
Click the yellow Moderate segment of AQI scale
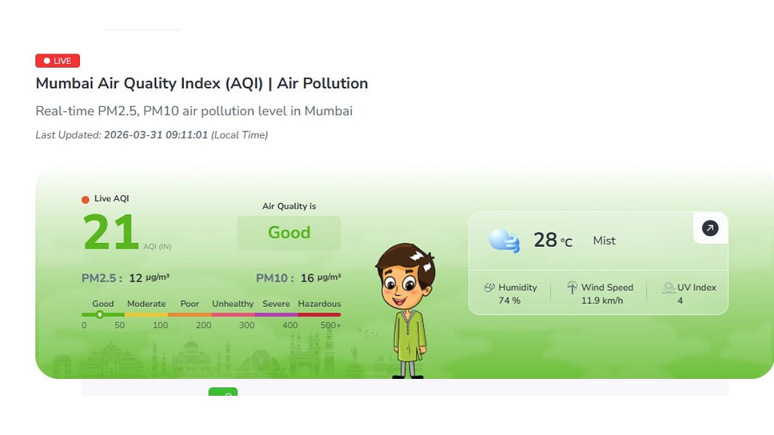[146, 314]
